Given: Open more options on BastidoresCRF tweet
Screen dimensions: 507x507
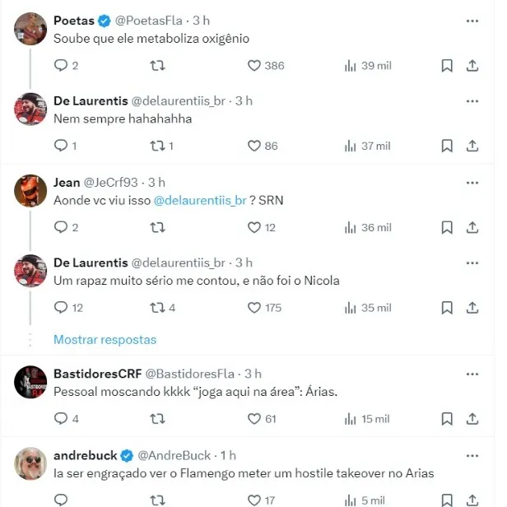Looking at the screenshot, I should 472,374.
